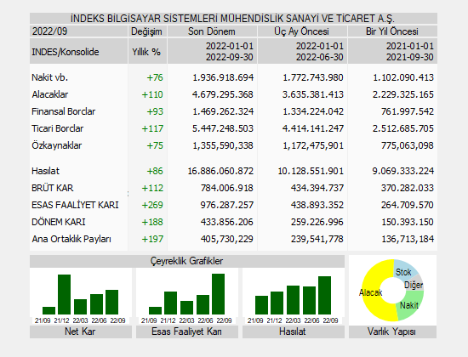Click the Çeyreklik Grafikler header
This screenshot has height=357, width=468.
187,261
